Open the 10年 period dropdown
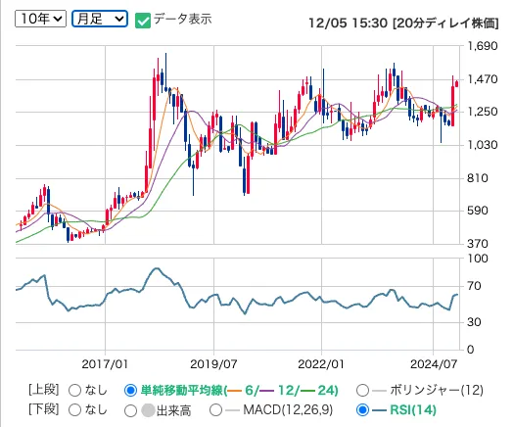Screen dimensions: 513x427 coord(40,19)
